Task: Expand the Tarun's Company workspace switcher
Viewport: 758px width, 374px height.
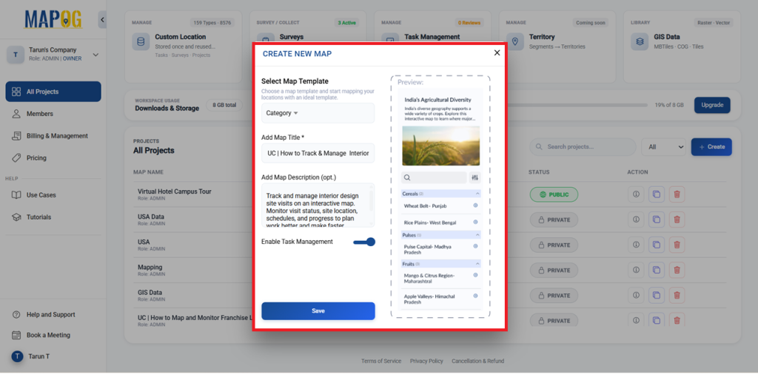Action: pos(95,55)
